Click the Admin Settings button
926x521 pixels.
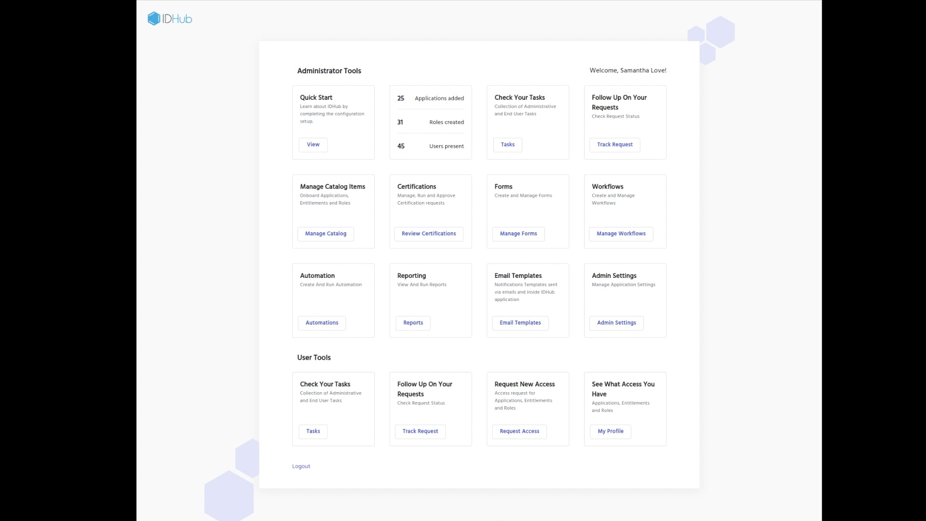(x=616, y=323)
